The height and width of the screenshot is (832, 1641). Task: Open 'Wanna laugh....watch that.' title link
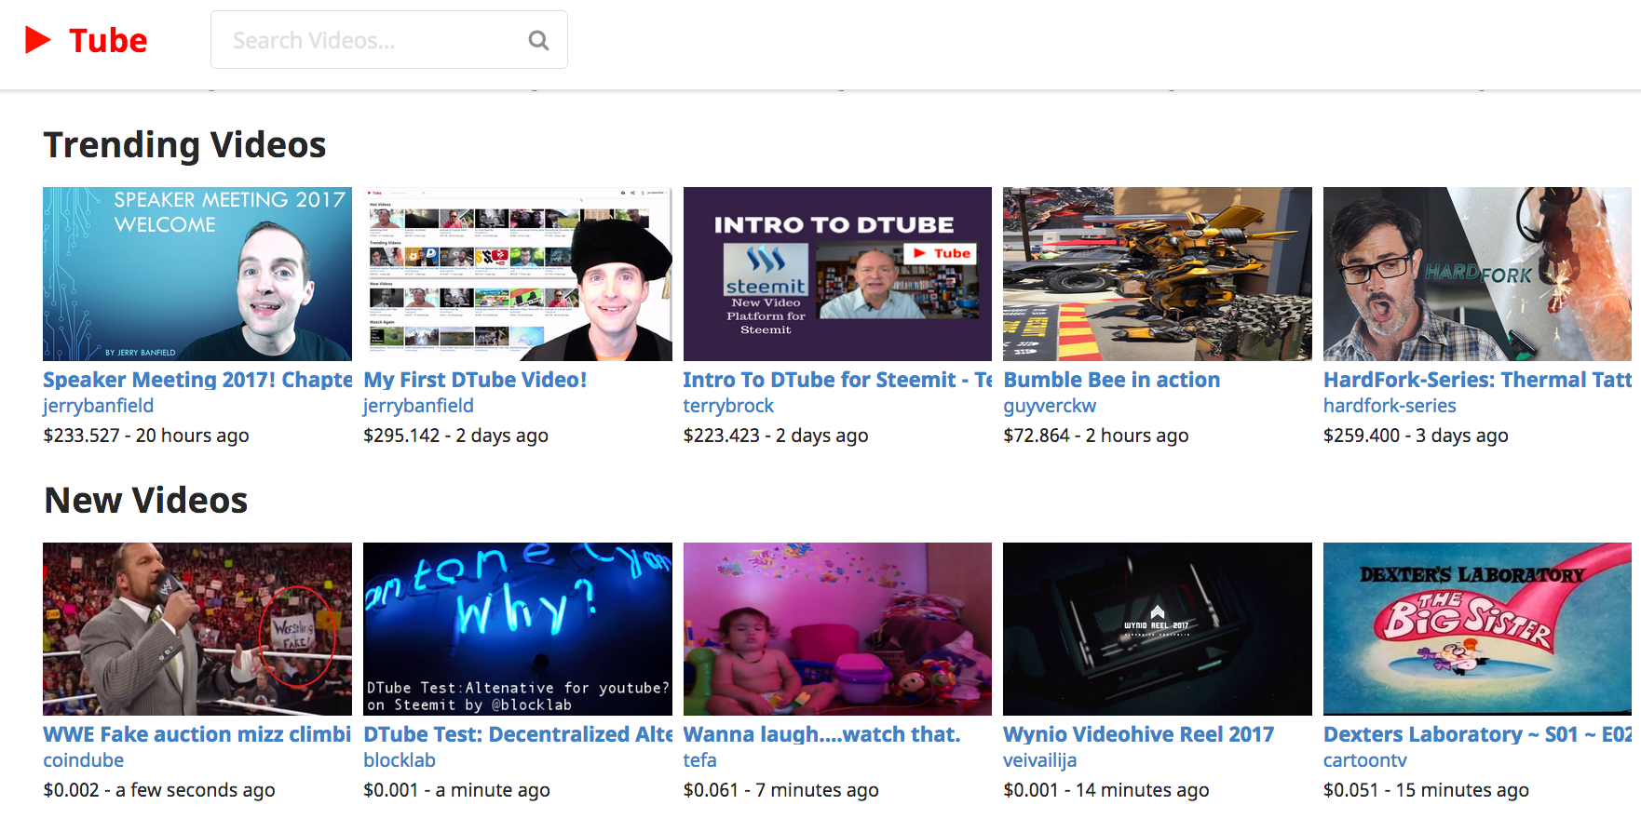(821, 734)
